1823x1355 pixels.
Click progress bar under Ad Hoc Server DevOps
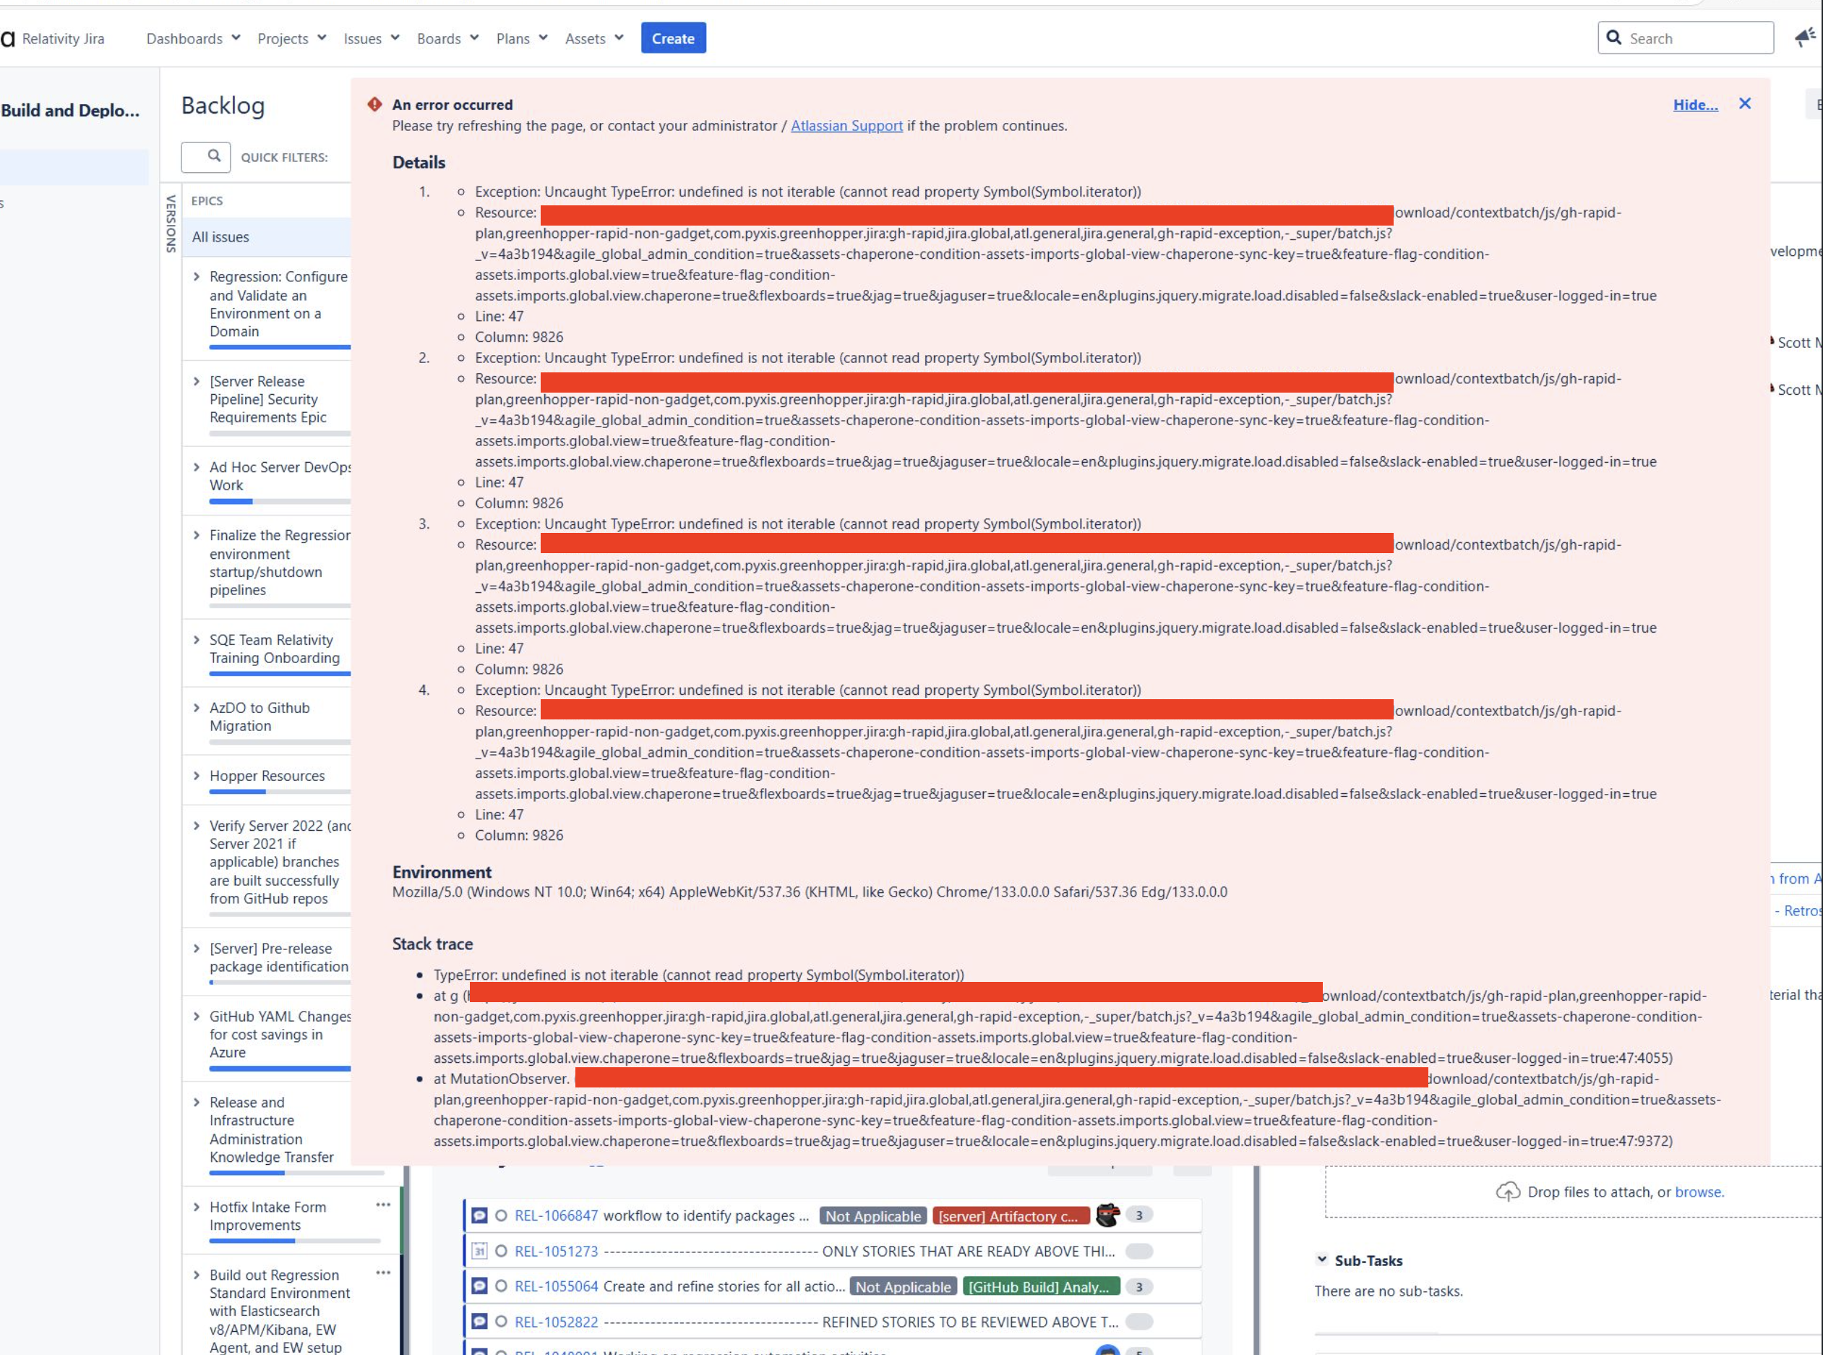tap(280, 501)
